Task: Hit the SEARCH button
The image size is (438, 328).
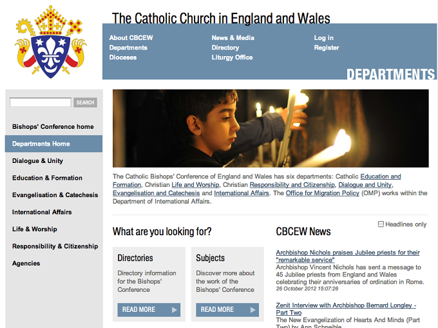Action: [85, 102]
